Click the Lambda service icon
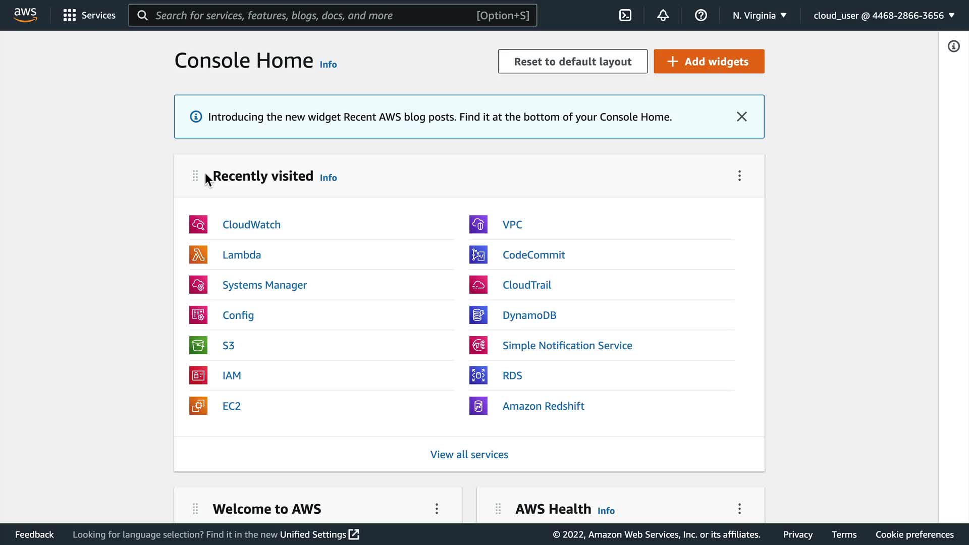 [x=198, y=254]
